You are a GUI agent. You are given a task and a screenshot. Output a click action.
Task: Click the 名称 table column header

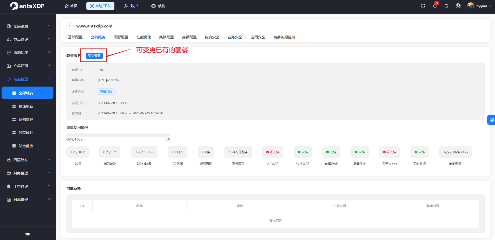pos(140,206)
